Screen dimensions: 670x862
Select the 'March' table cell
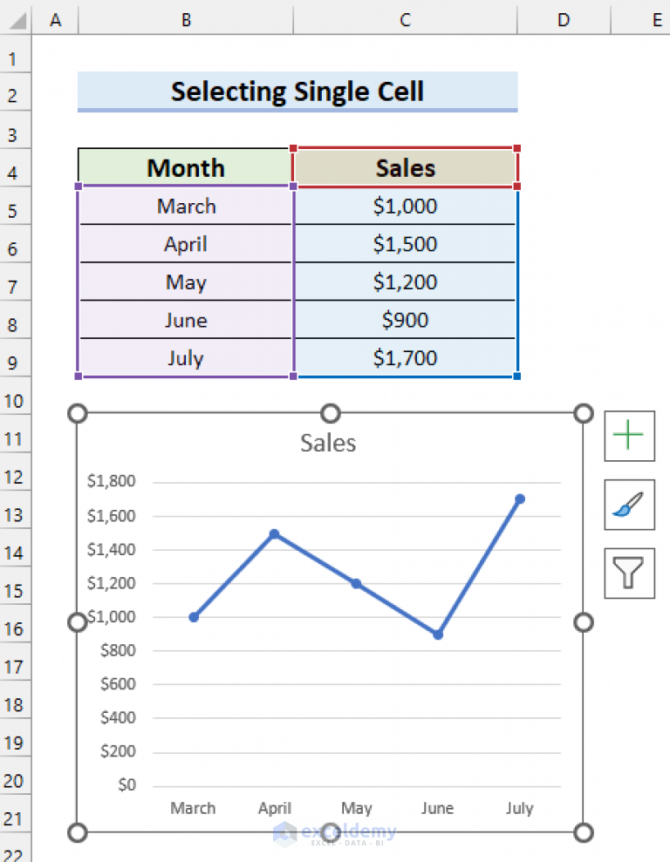186,207
